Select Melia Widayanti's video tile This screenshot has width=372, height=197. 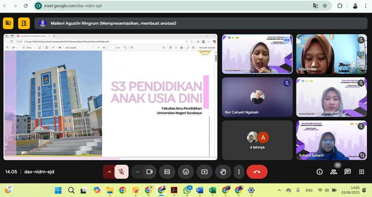coord(257,54)
